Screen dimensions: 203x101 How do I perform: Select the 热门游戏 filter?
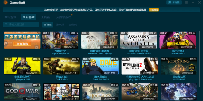pos(47,25)
